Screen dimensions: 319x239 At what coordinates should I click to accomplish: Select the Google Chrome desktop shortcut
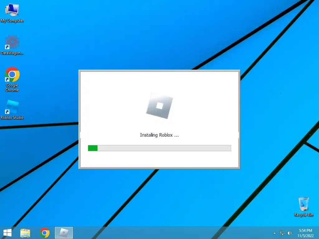coord(12,79)
